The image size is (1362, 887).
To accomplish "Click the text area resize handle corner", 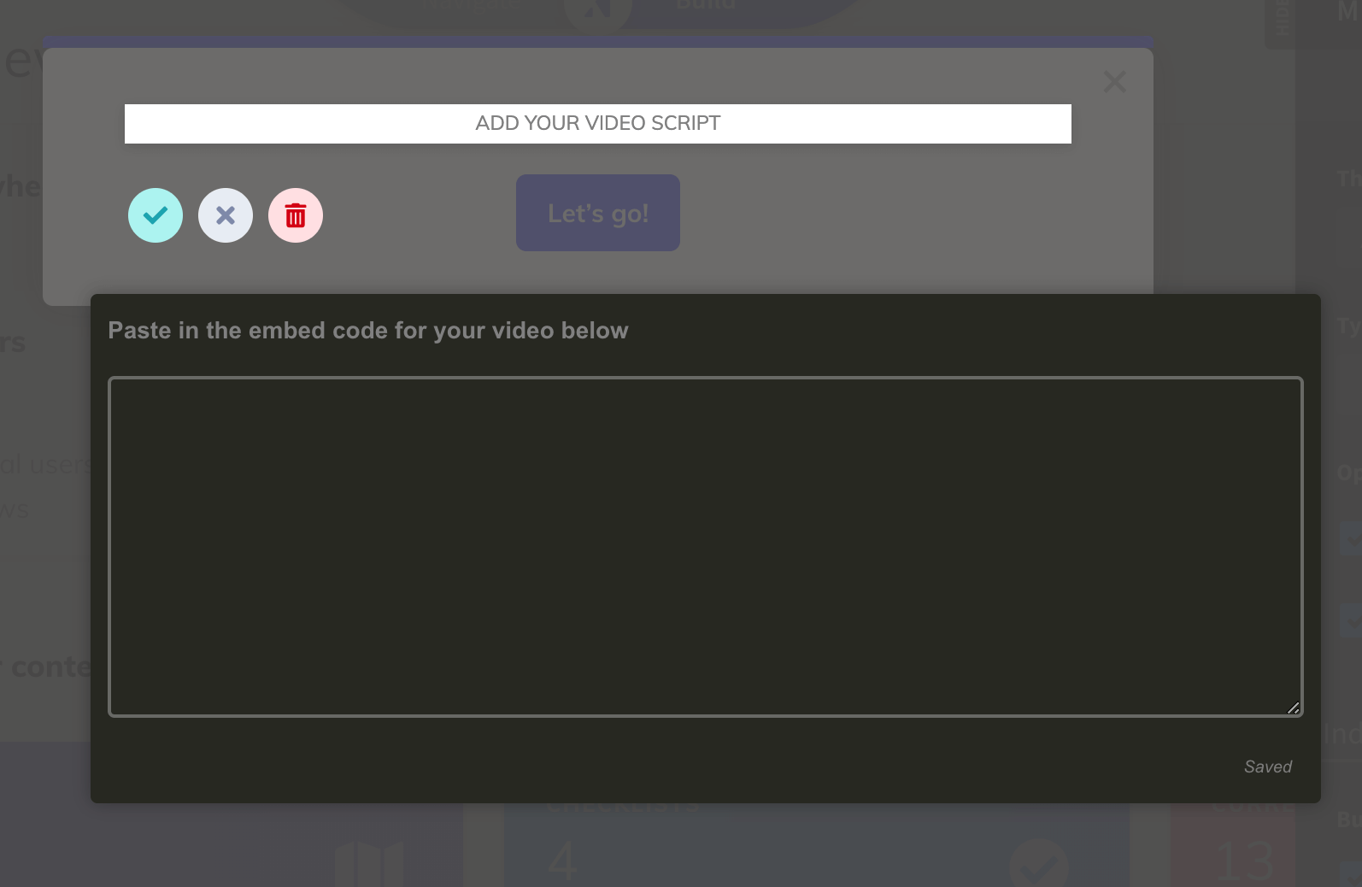I will 1294,708.
